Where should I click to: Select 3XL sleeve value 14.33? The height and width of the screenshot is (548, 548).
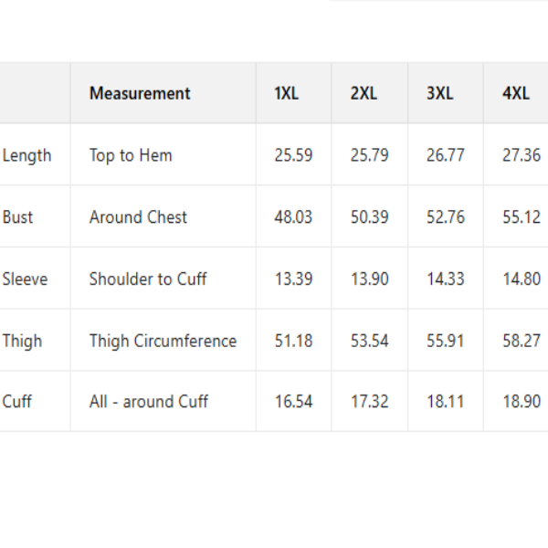(x=445, y=279)
